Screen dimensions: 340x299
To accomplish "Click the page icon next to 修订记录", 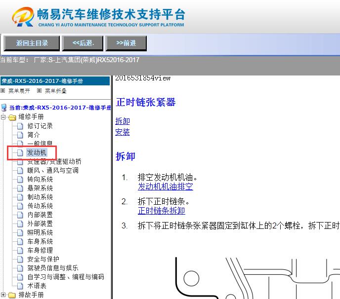I will click(20, 126).
